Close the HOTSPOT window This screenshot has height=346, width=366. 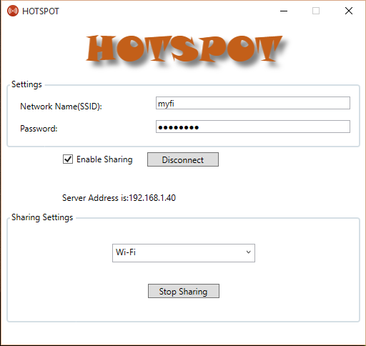coord(349,11)
